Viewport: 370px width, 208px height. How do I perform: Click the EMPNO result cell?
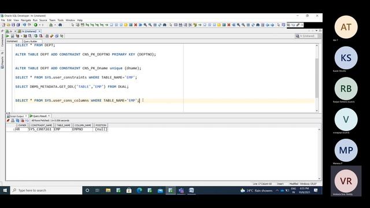tap(82, 129)
